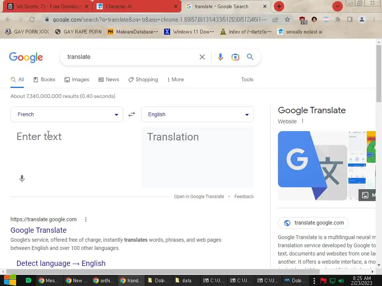Switch to the Books results tab

pos(44,80)
